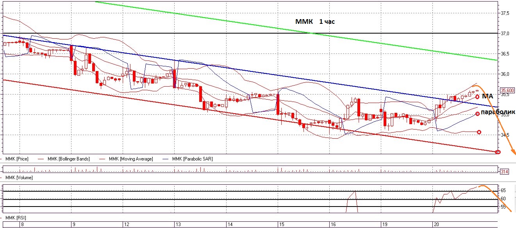Click the MMK [RSI] panel label
The width and height of the screenshot is (516, 228).
16,217
